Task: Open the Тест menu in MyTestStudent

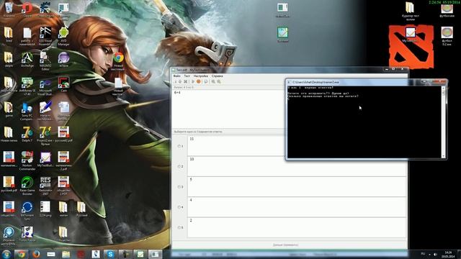Action: tap(187, 76)
